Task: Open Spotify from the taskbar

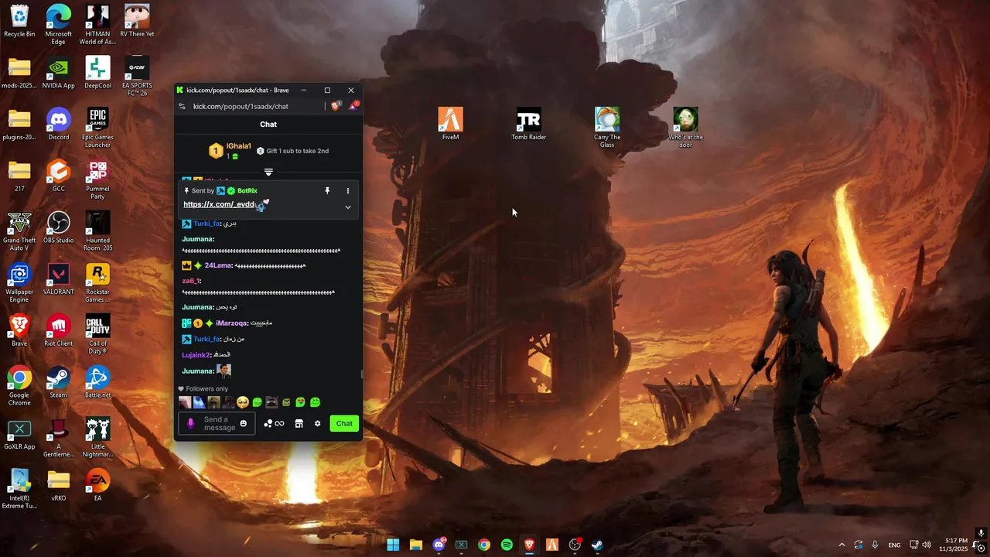Action: click(x=507, y=545)
